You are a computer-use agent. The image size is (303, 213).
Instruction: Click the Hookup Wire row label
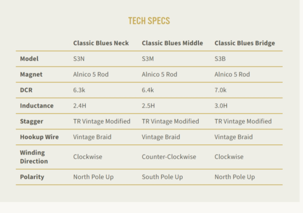[x=39, y=137]
